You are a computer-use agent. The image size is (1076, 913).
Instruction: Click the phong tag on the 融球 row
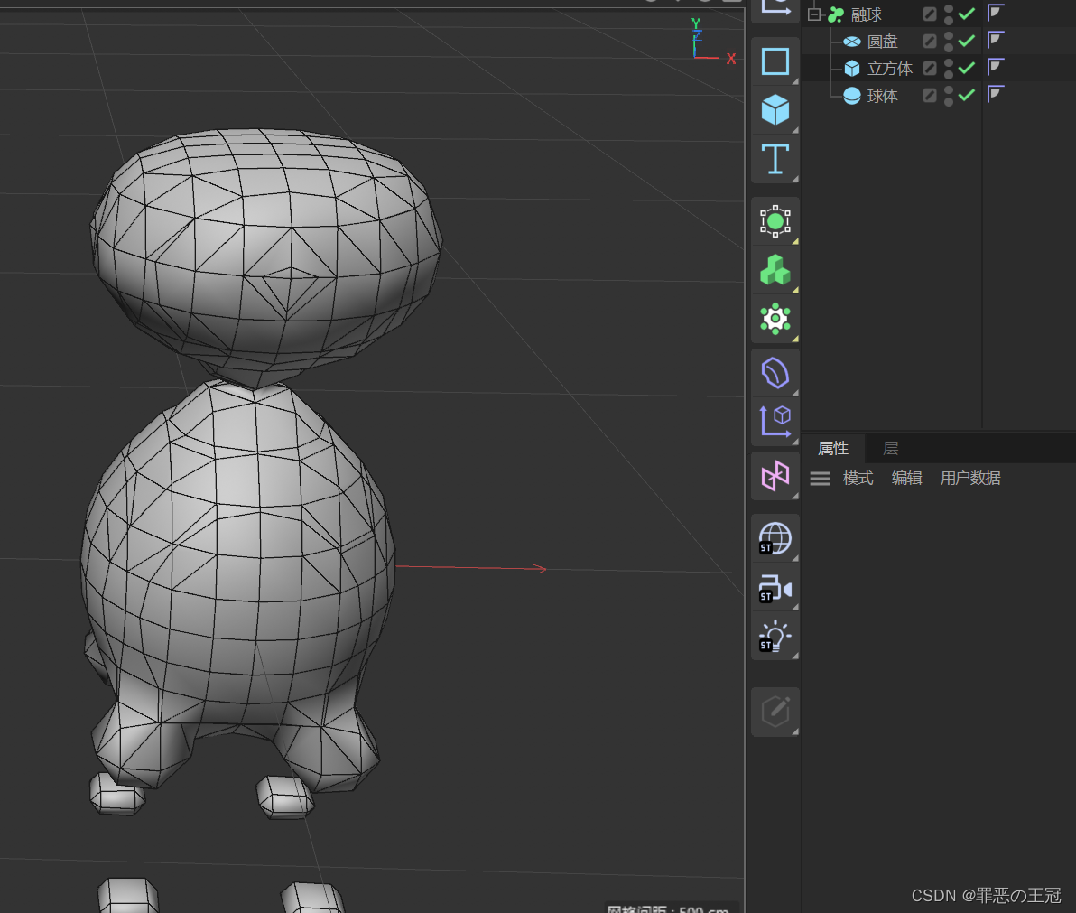996,13
